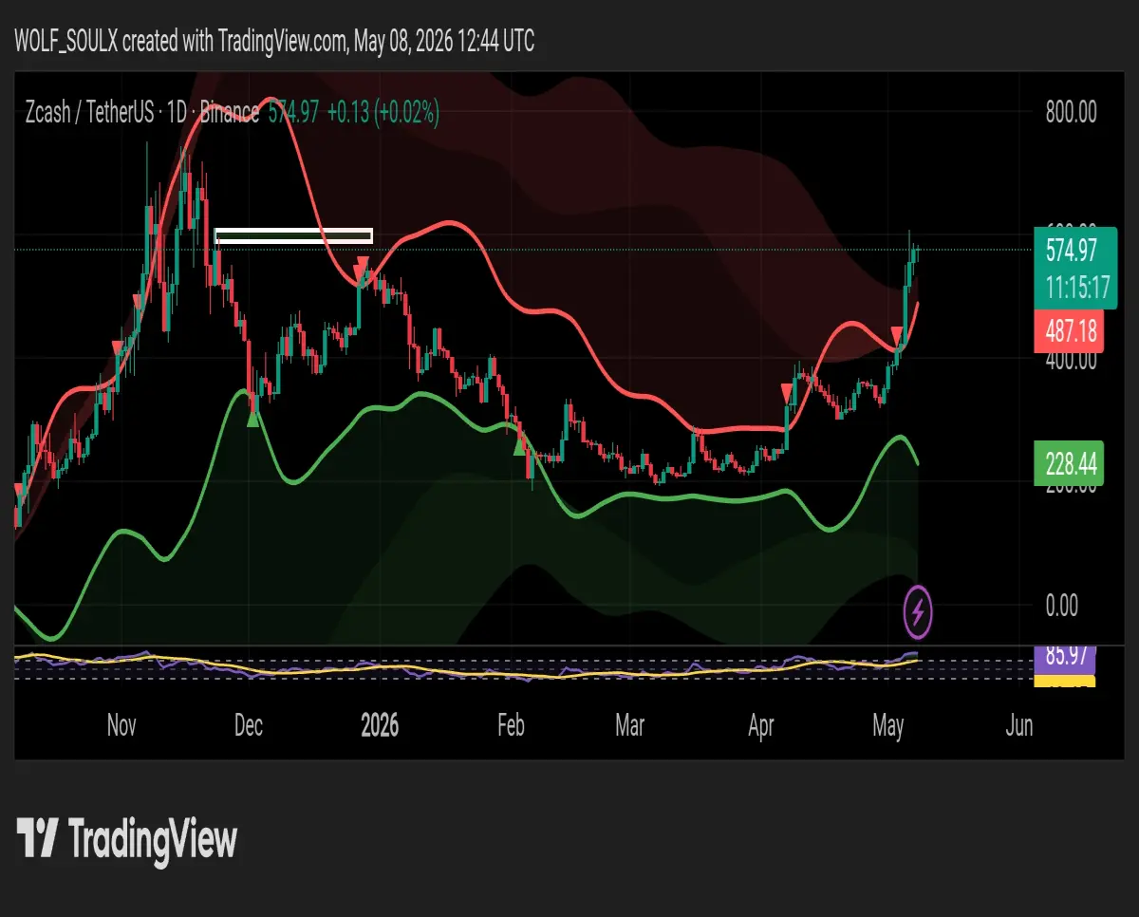The width and height of the screenshot is (1139, 917).
Task: Click the 800.00 price scale label
Action: 1071,112
